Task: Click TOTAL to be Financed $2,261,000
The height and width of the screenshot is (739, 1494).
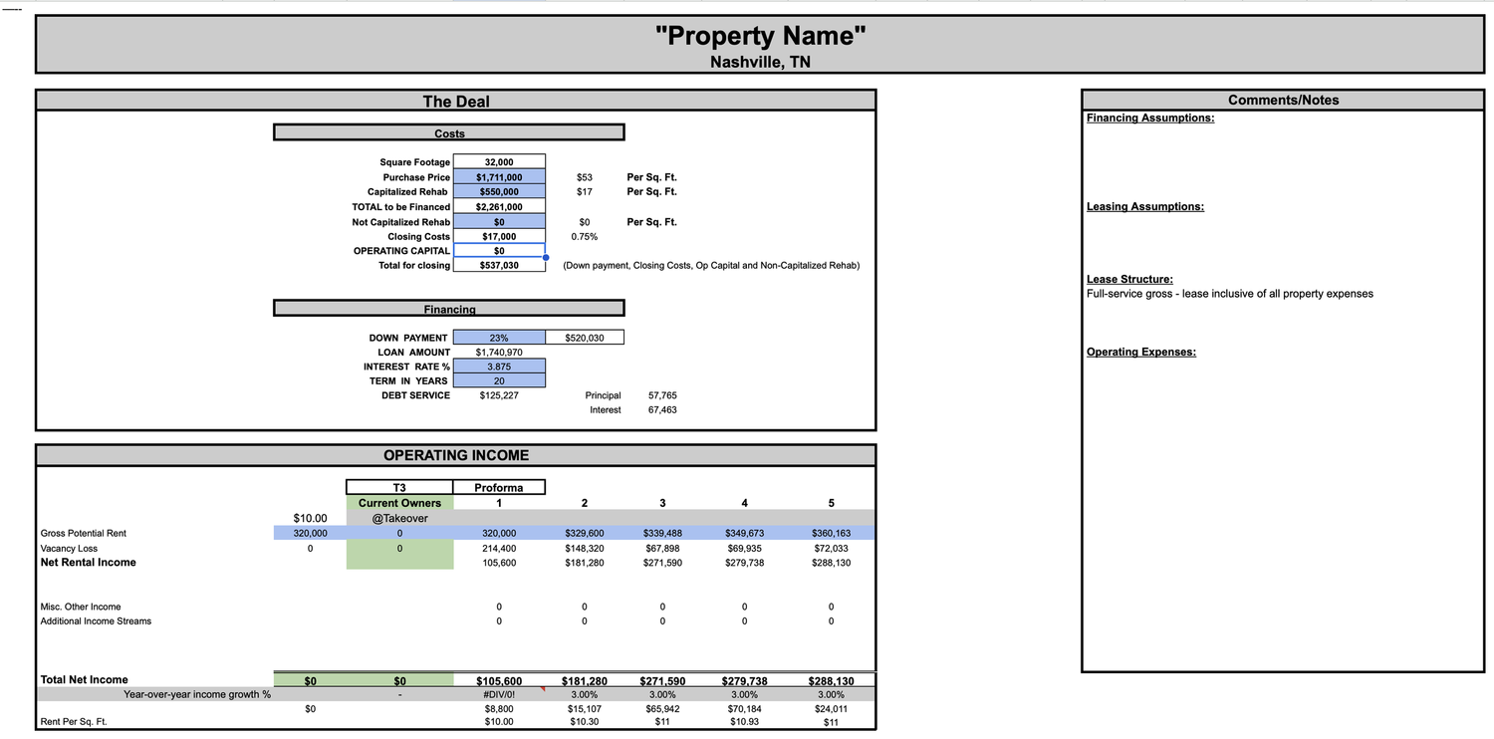Action: point(499,207)
